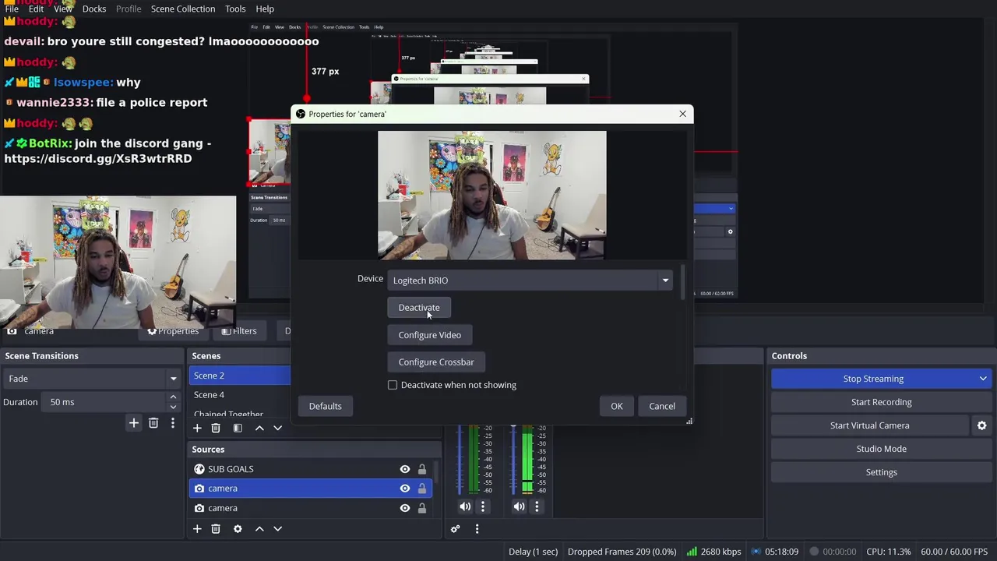This screenshot has height=561, width=997.
Task: Toggle lock on non-highlighted camera source
Action: click(x=422, y=508)
